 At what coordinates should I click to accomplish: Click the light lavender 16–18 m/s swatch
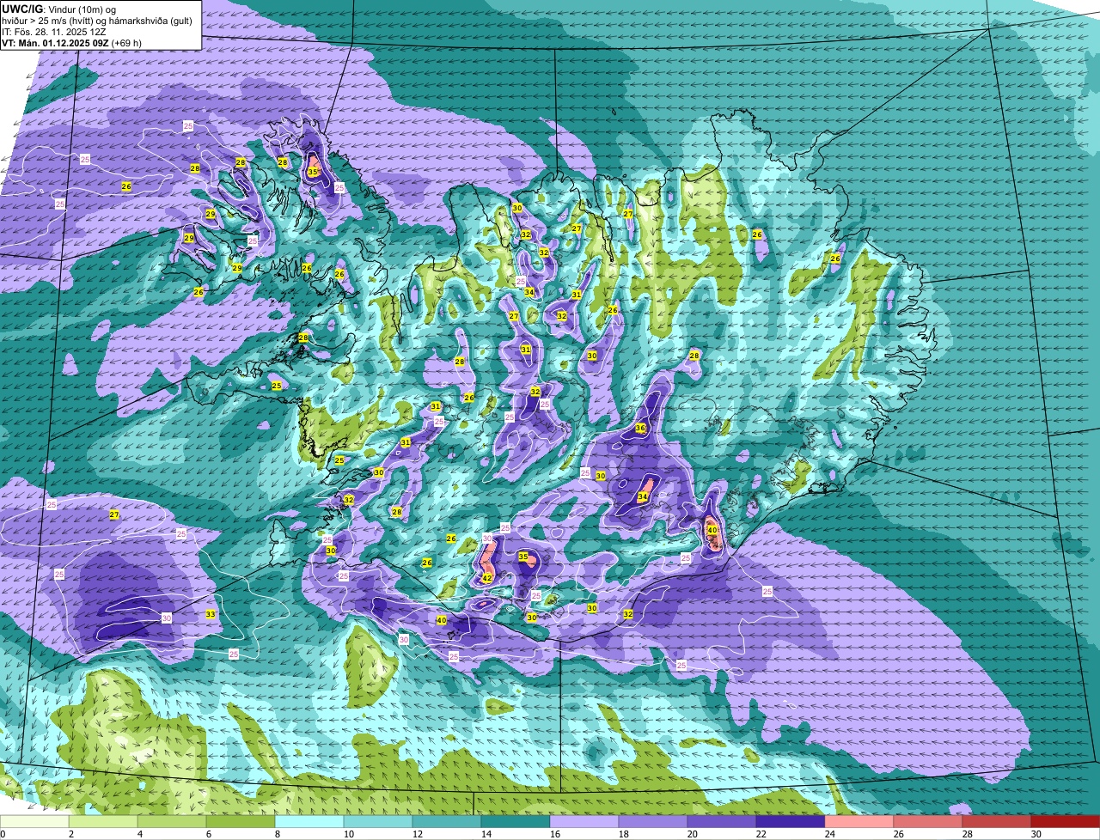(x=584, y=821)
